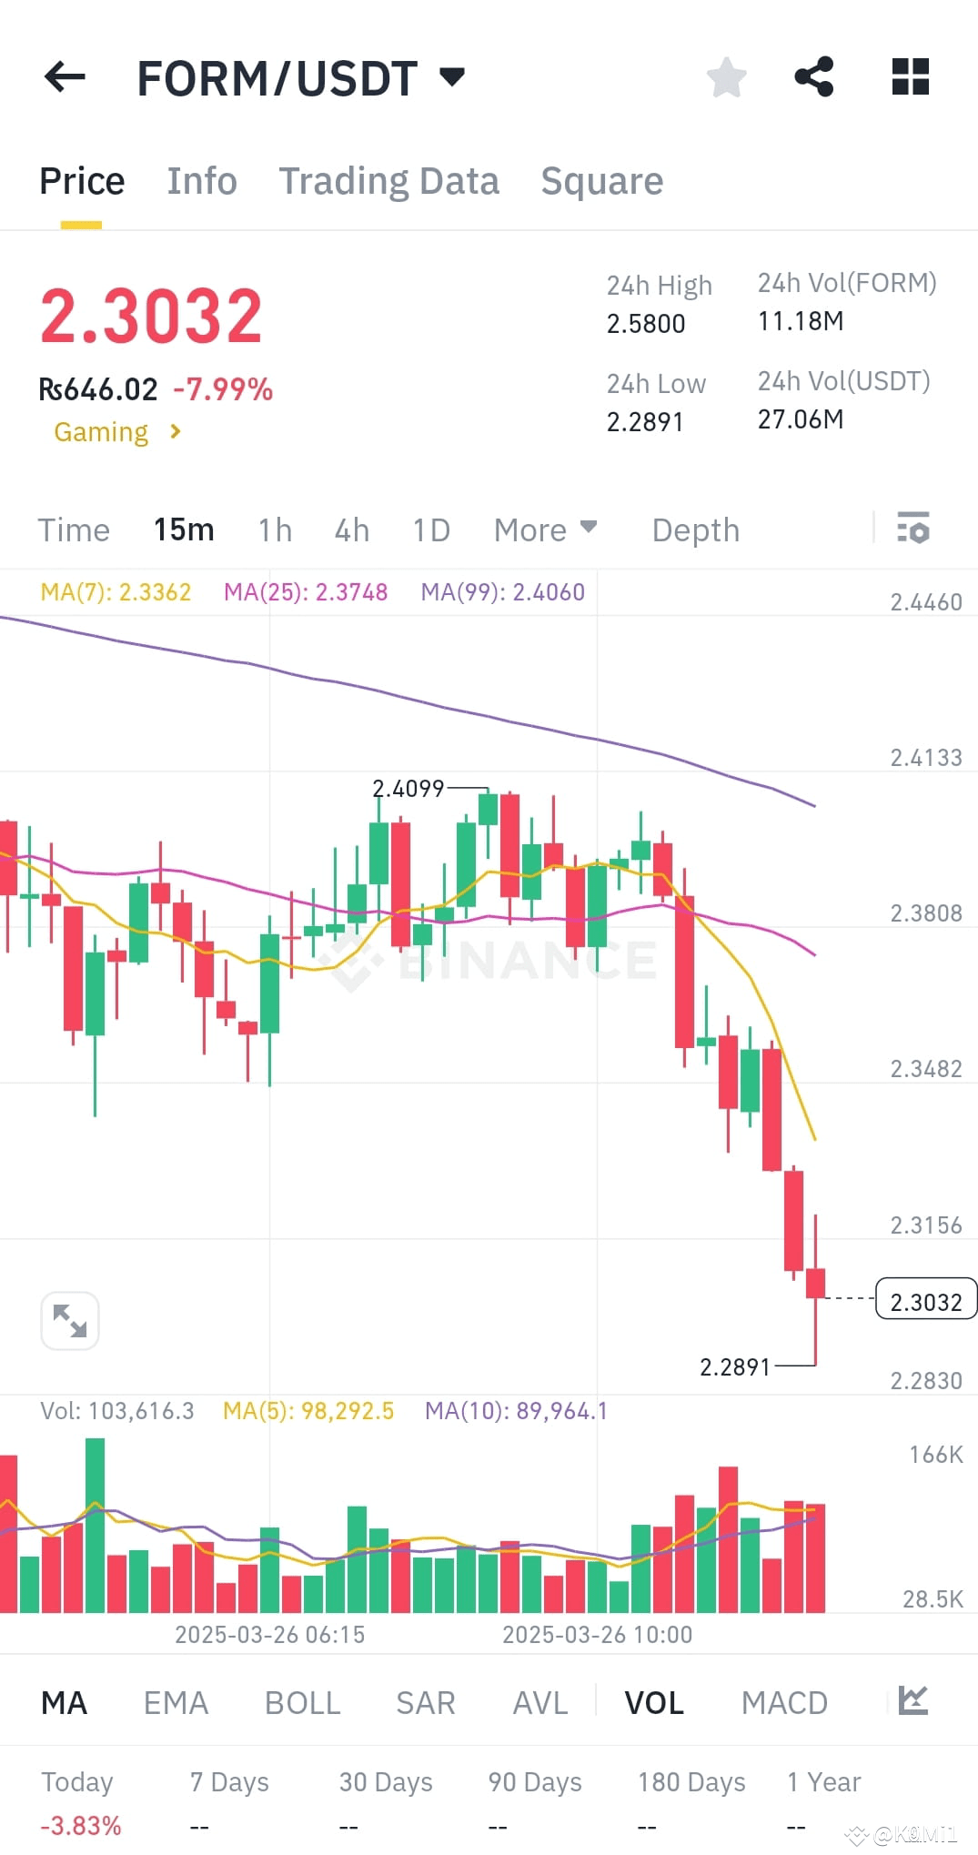The height and width of the screenshot is (1855, 978).
Task: Open the Square tab
Action: coord(600,180)
